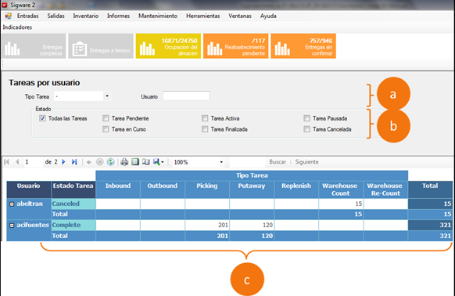The width and height of the screenshot is (455, 296).
Task: Click the Picking column header
Action: tap(207, 190)
